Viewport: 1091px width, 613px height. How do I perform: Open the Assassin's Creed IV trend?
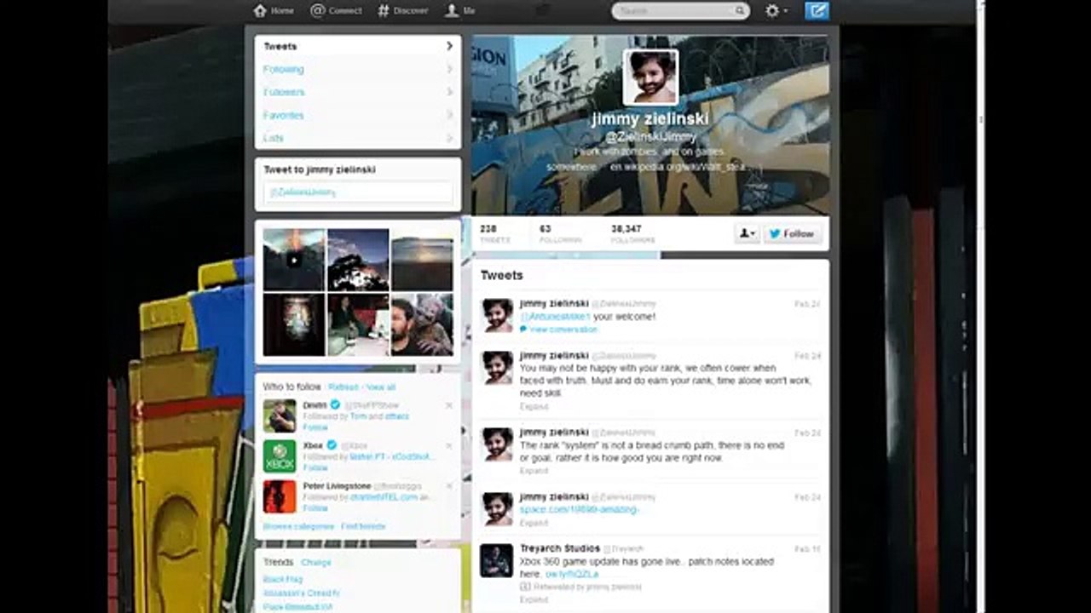[302, 593]
